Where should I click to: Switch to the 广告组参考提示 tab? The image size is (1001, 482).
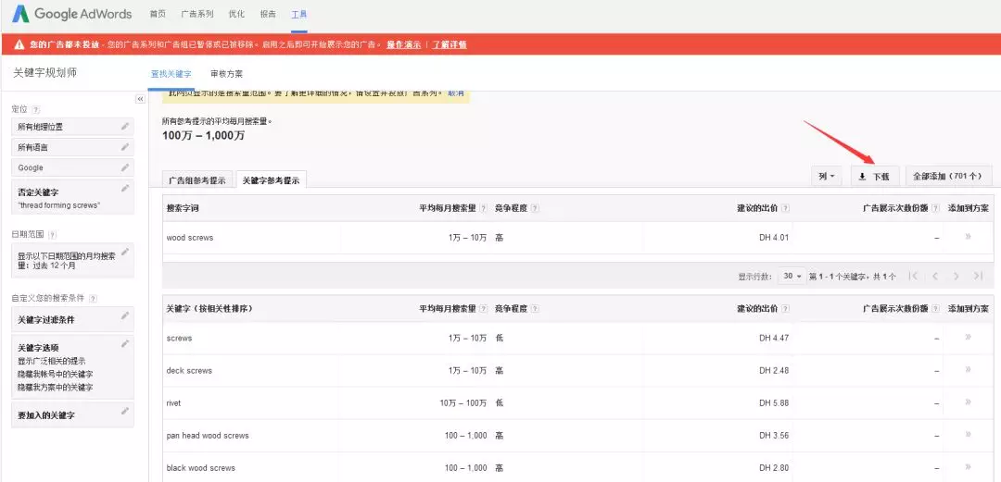tap(196, 180)
